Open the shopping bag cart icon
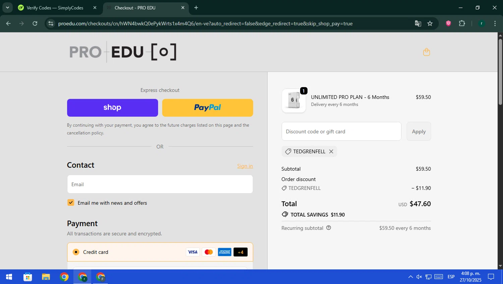This screenshot has width=503, height=284. point(426,52)
